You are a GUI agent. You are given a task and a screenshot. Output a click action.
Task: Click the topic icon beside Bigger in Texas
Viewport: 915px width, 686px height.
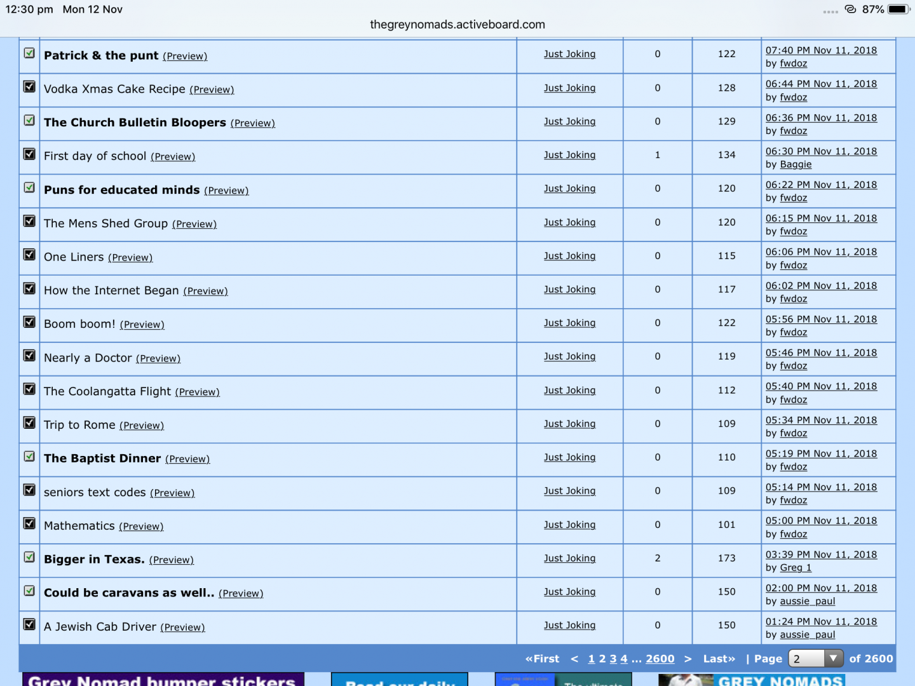[x=29, y=557]
